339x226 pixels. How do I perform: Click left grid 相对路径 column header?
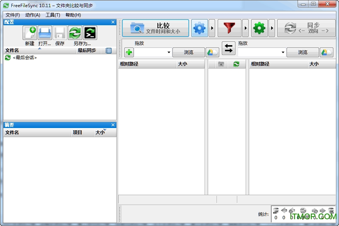[x=147, y=64]
